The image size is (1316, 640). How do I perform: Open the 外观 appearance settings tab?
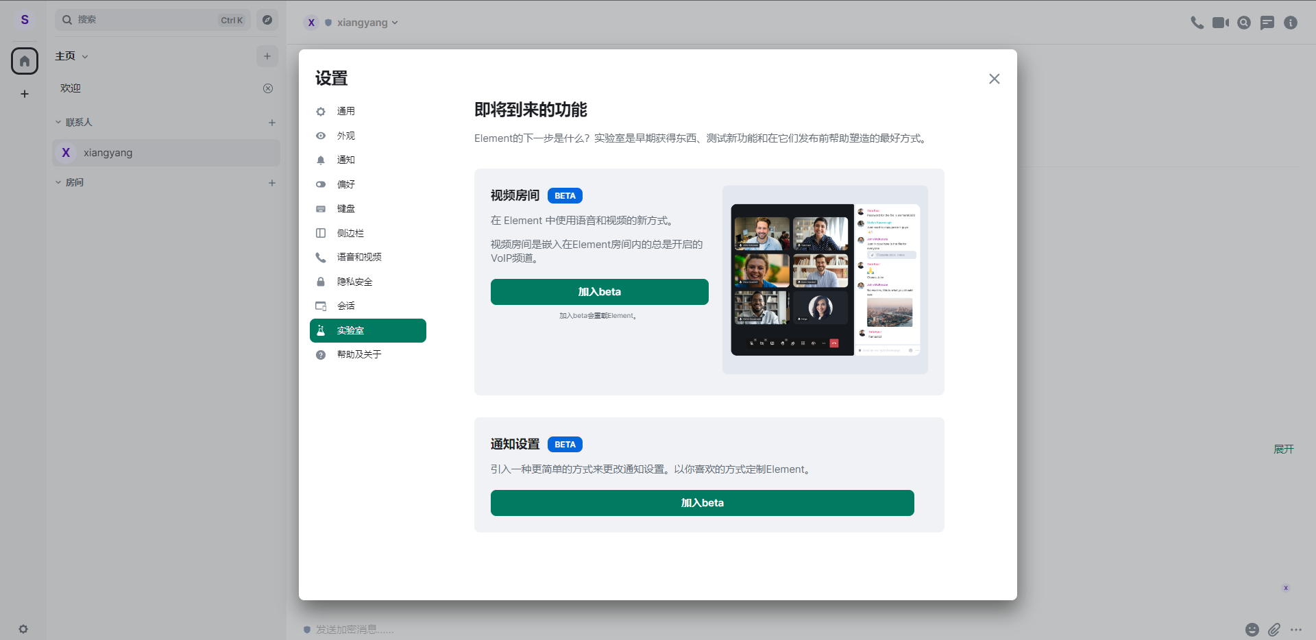[368, 136]
